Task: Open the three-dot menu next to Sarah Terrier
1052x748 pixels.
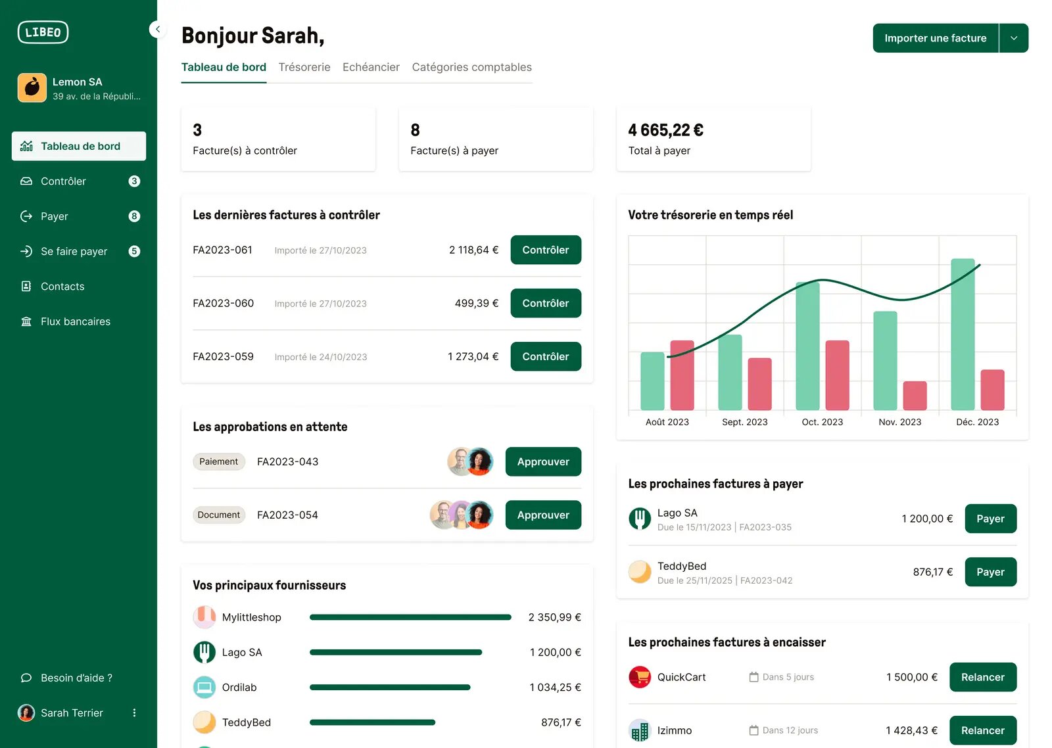Action: tap(134, 713)
